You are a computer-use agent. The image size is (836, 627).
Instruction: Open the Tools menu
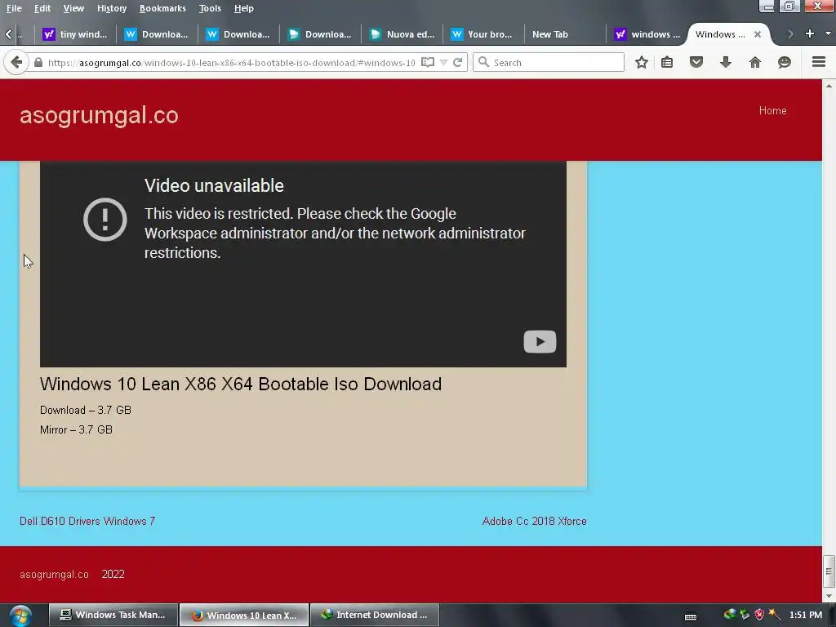click(x=210, y=8)
